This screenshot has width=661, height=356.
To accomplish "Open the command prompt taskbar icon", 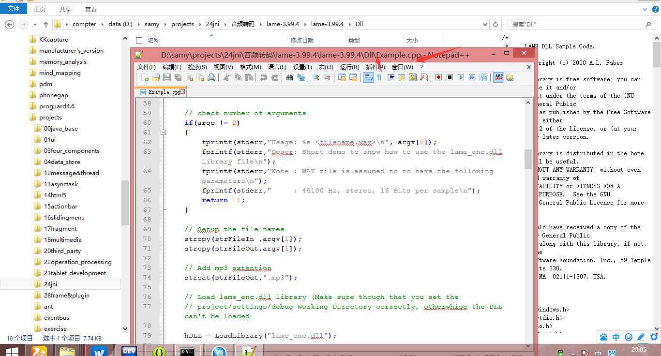I will (x=187, y=352).
